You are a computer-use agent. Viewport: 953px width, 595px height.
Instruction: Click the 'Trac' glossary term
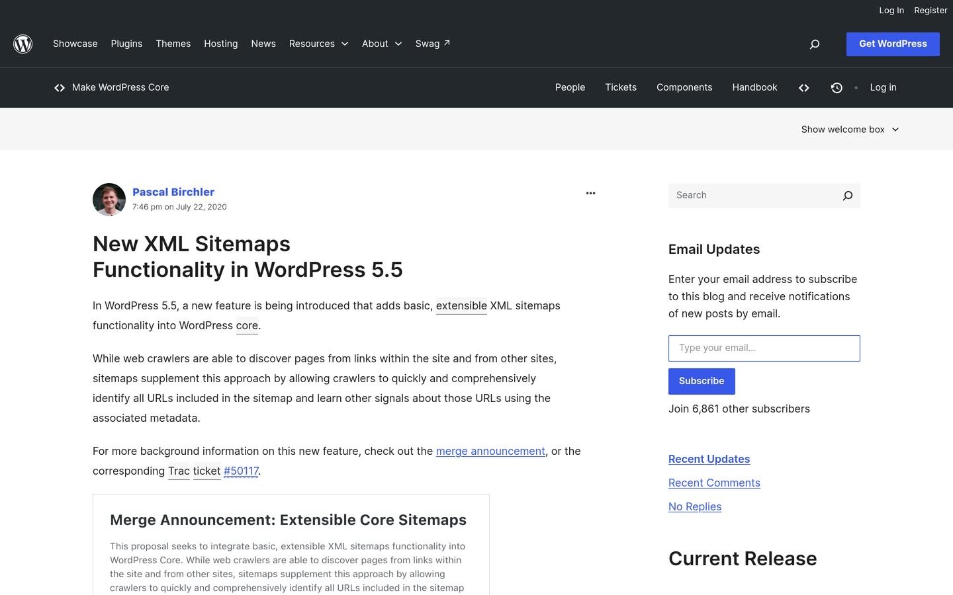(179, 471)
